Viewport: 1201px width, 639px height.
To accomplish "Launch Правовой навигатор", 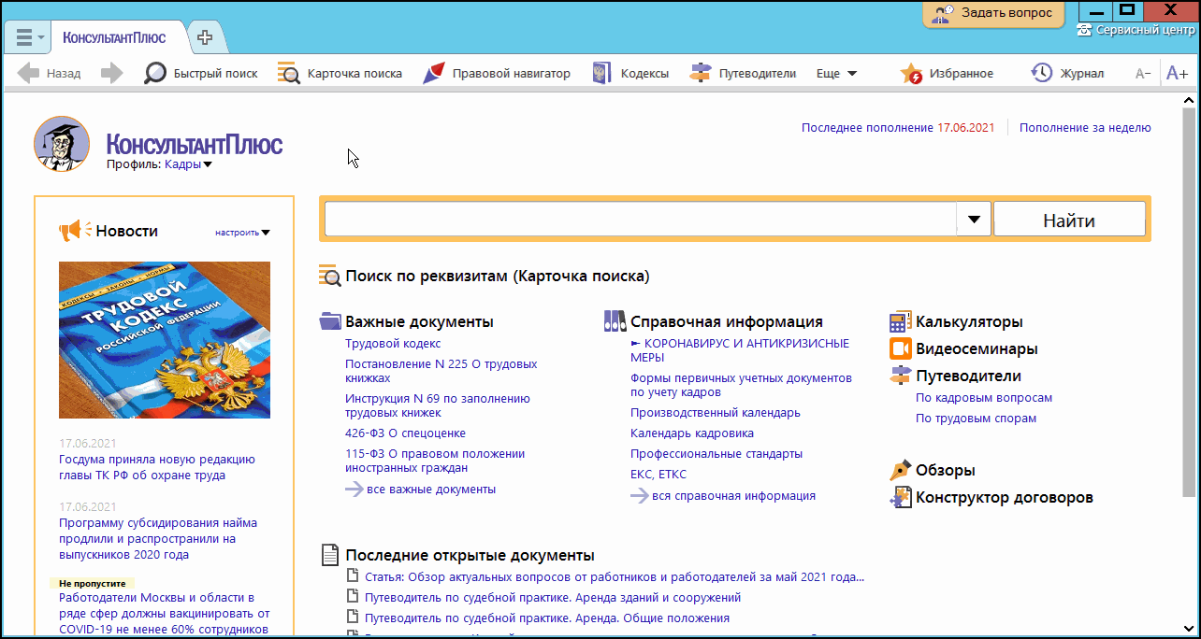I will pyautogui.click(x=496, y=73).
